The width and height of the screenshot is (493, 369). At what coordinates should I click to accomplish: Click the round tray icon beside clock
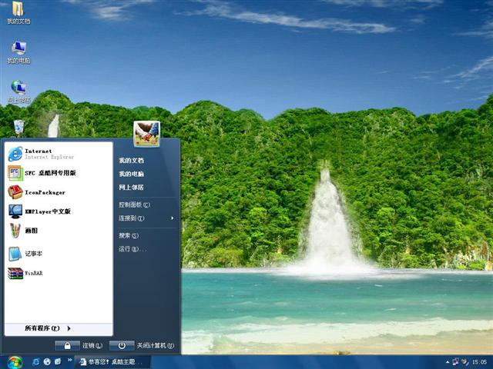(x=464, y=362)
